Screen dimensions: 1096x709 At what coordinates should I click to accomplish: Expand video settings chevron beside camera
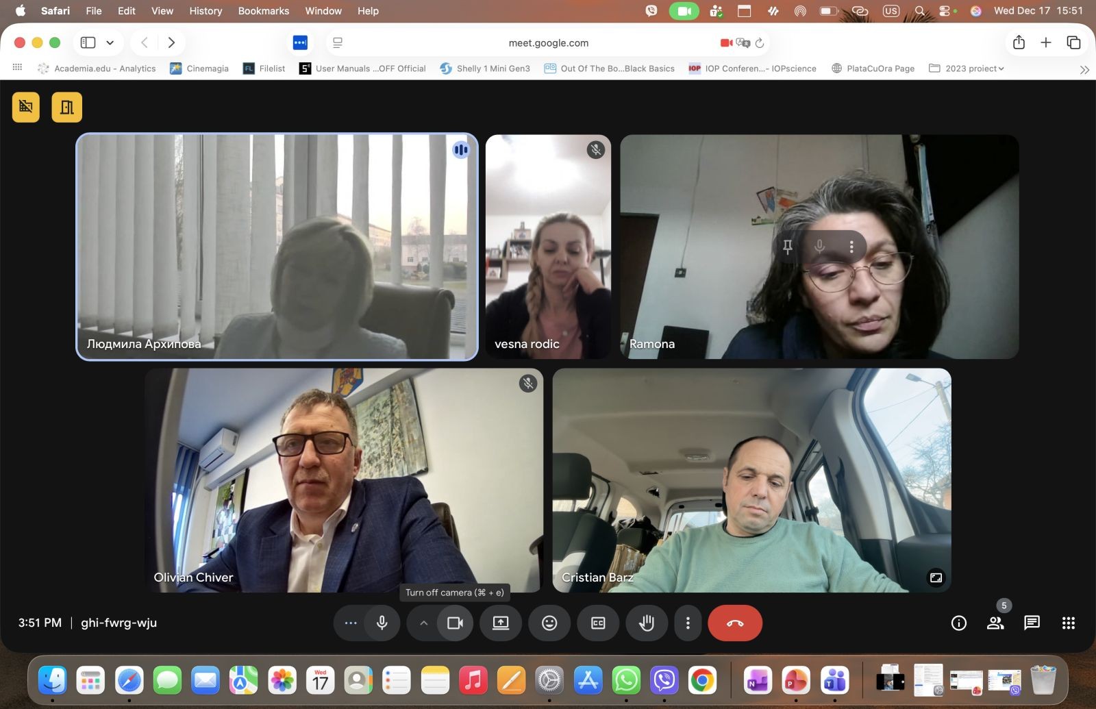coord(423,623)
